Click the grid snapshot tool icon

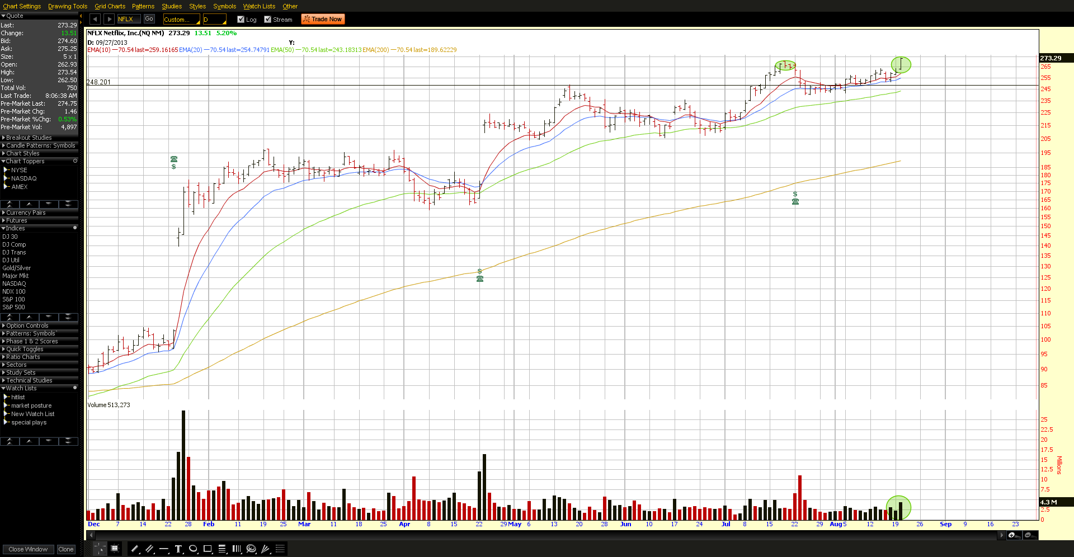coord(115,549)
